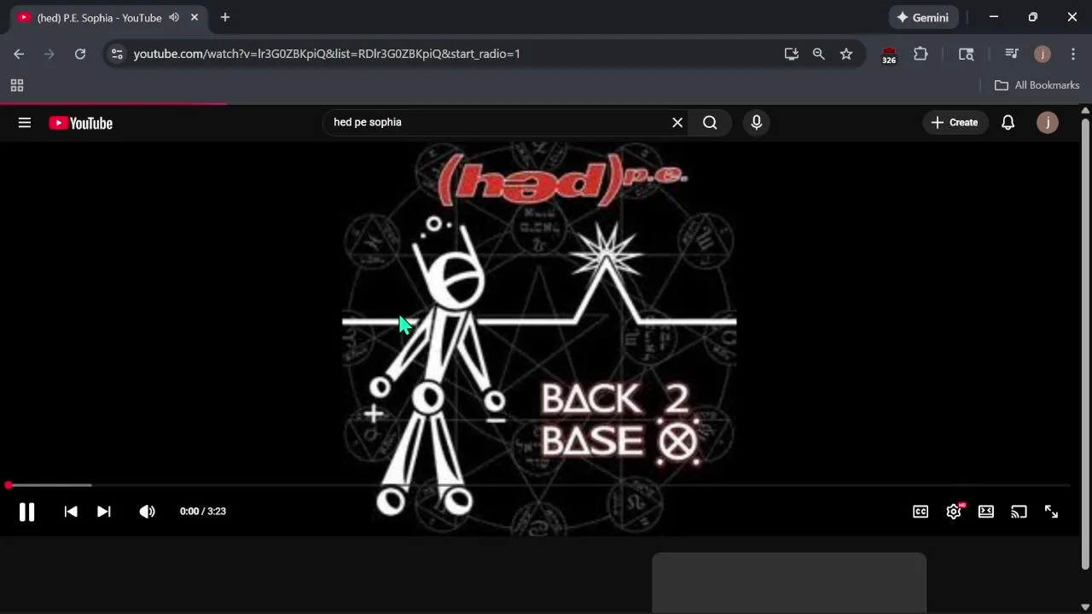Open the Gemini button
Image resolution: width=1092 pixels, height=614 pixels.
pos(922,17)
